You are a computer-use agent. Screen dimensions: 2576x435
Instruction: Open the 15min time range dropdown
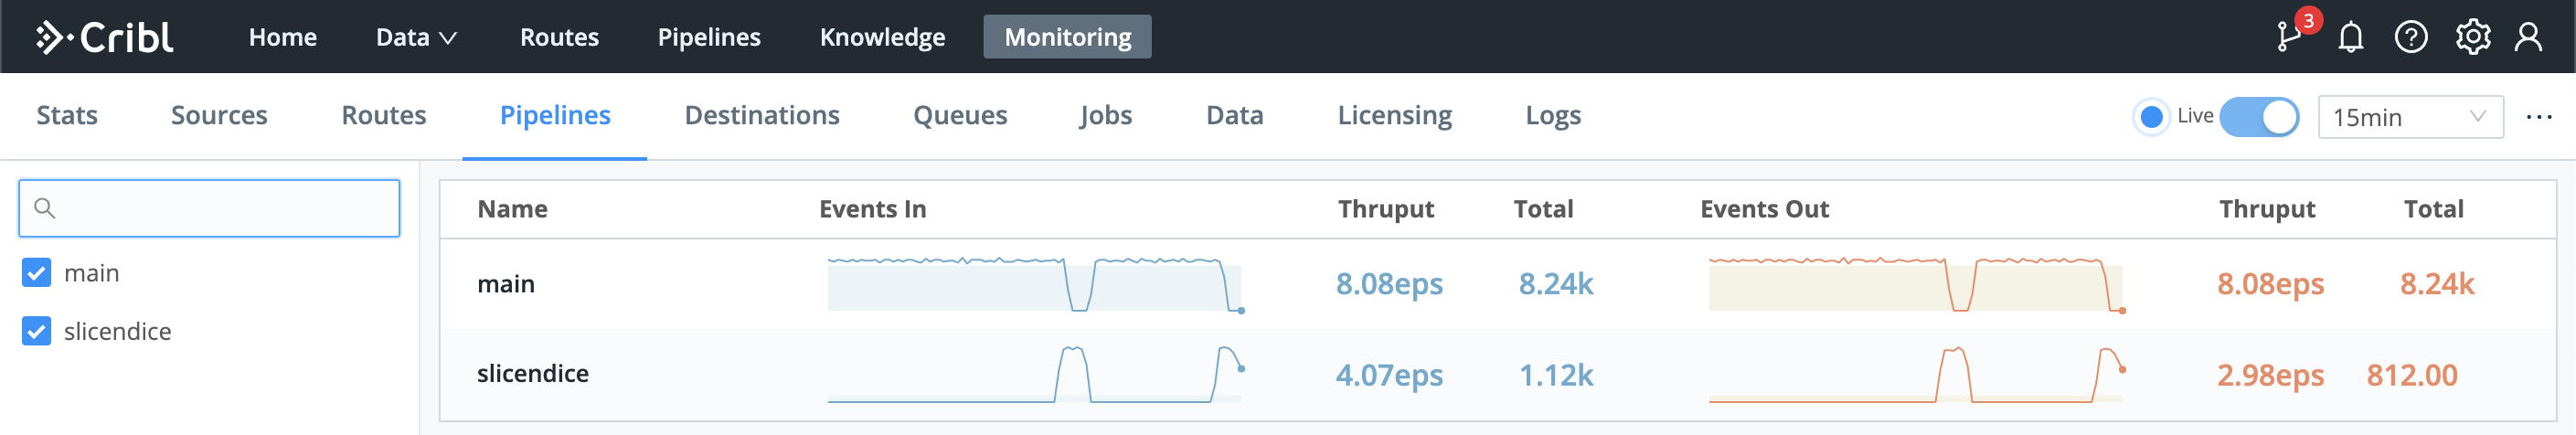(2410, 117)
